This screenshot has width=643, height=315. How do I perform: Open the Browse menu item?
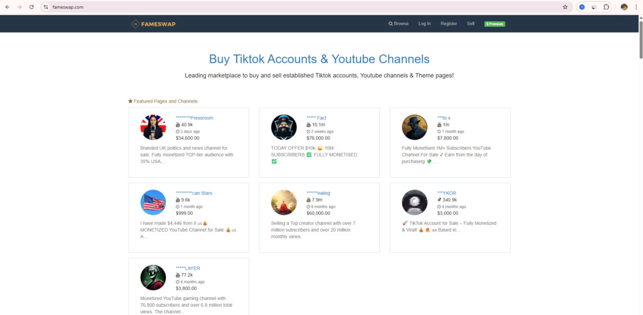coord(399,24)
